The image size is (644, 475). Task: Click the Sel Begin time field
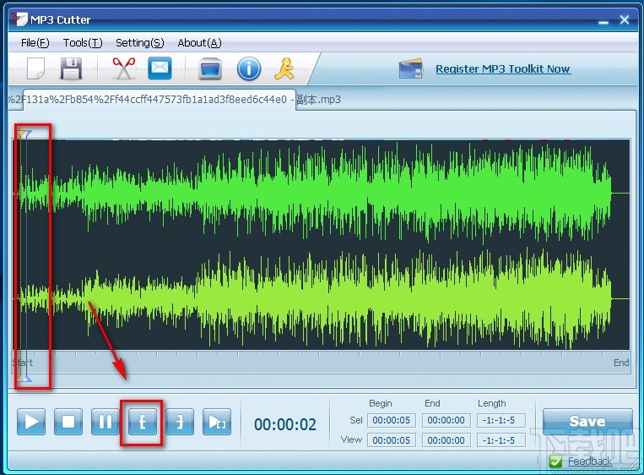pyautogui.click(x=392, y=420)
